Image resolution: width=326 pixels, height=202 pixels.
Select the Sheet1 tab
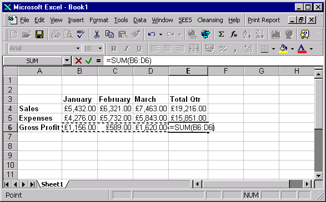pos(52,184)
